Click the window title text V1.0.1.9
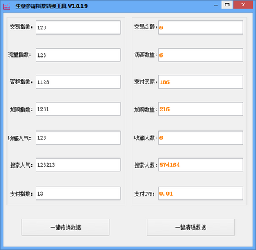This screenshot has height=250, width=256. 77,6
